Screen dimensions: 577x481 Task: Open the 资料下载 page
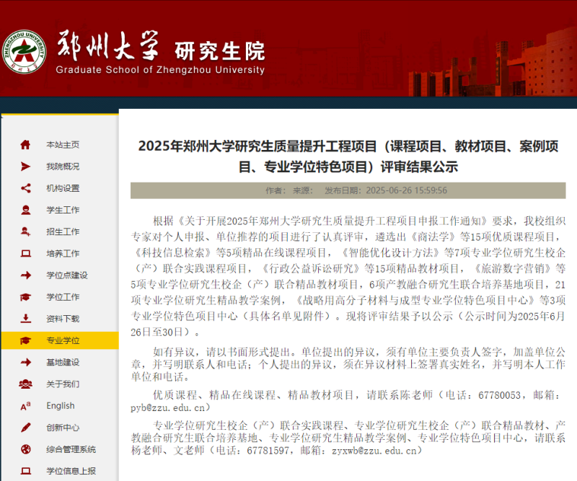63,318
